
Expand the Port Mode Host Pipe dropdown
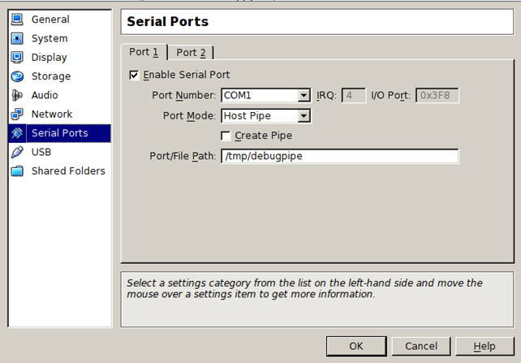pos(304,116)
